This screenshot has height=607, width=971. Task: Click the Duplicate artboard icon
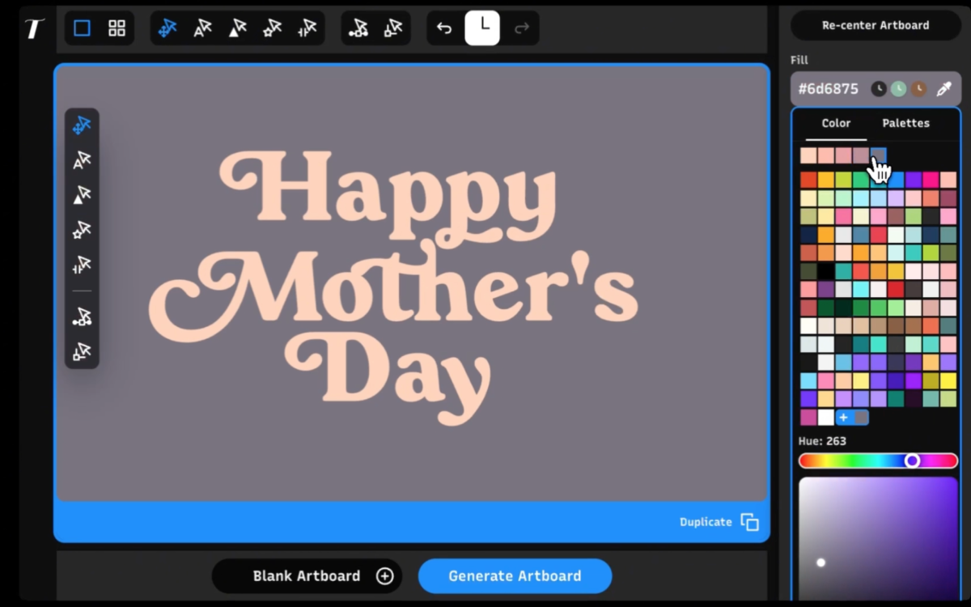(750, 522)
